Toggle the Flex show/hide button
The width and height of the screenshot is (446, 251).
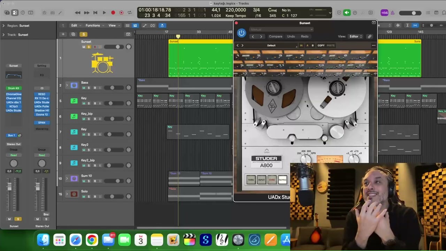pyautogui.click(x=153, y=25)
